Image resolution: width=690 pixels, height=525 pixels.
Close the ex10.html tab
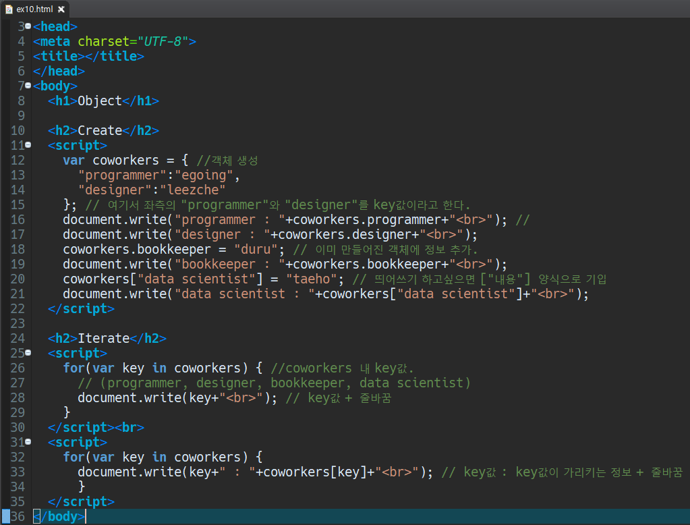pos(61,9)
